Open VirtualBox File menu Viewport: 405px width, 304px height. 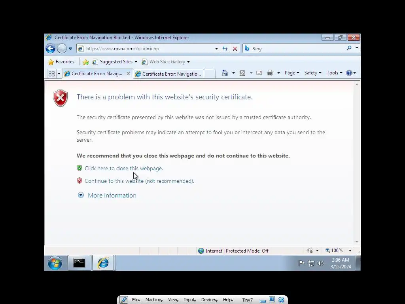136,300
